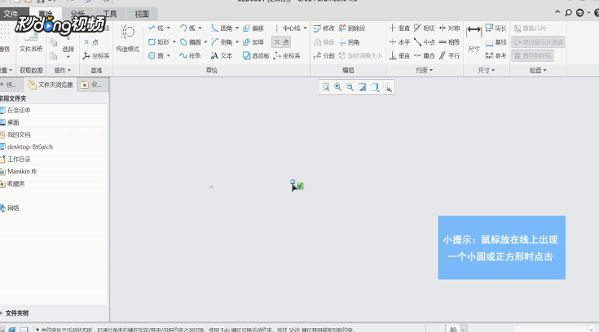Expand the Operations (操作) group dropdown

point(63,70)
